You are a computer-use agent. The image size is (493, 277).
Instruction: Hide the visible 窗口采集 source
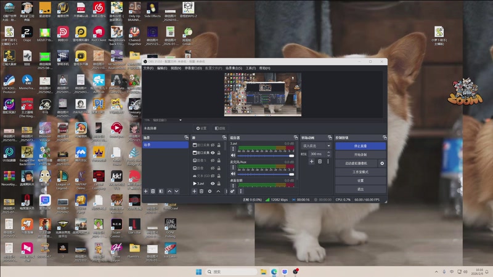coord(213,153)
